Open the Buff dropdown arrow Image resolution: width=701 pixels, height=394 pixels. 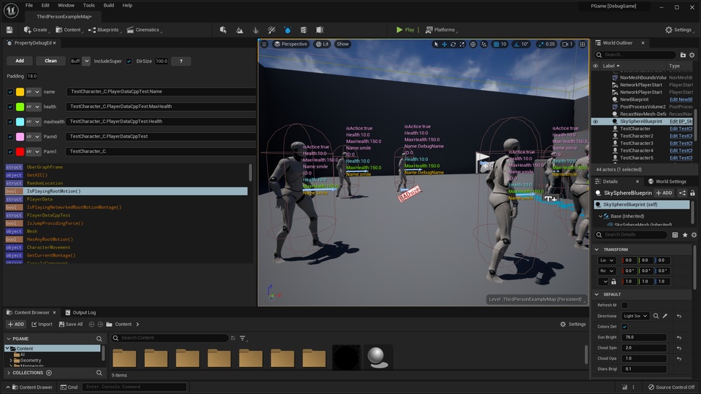[87, 61]
